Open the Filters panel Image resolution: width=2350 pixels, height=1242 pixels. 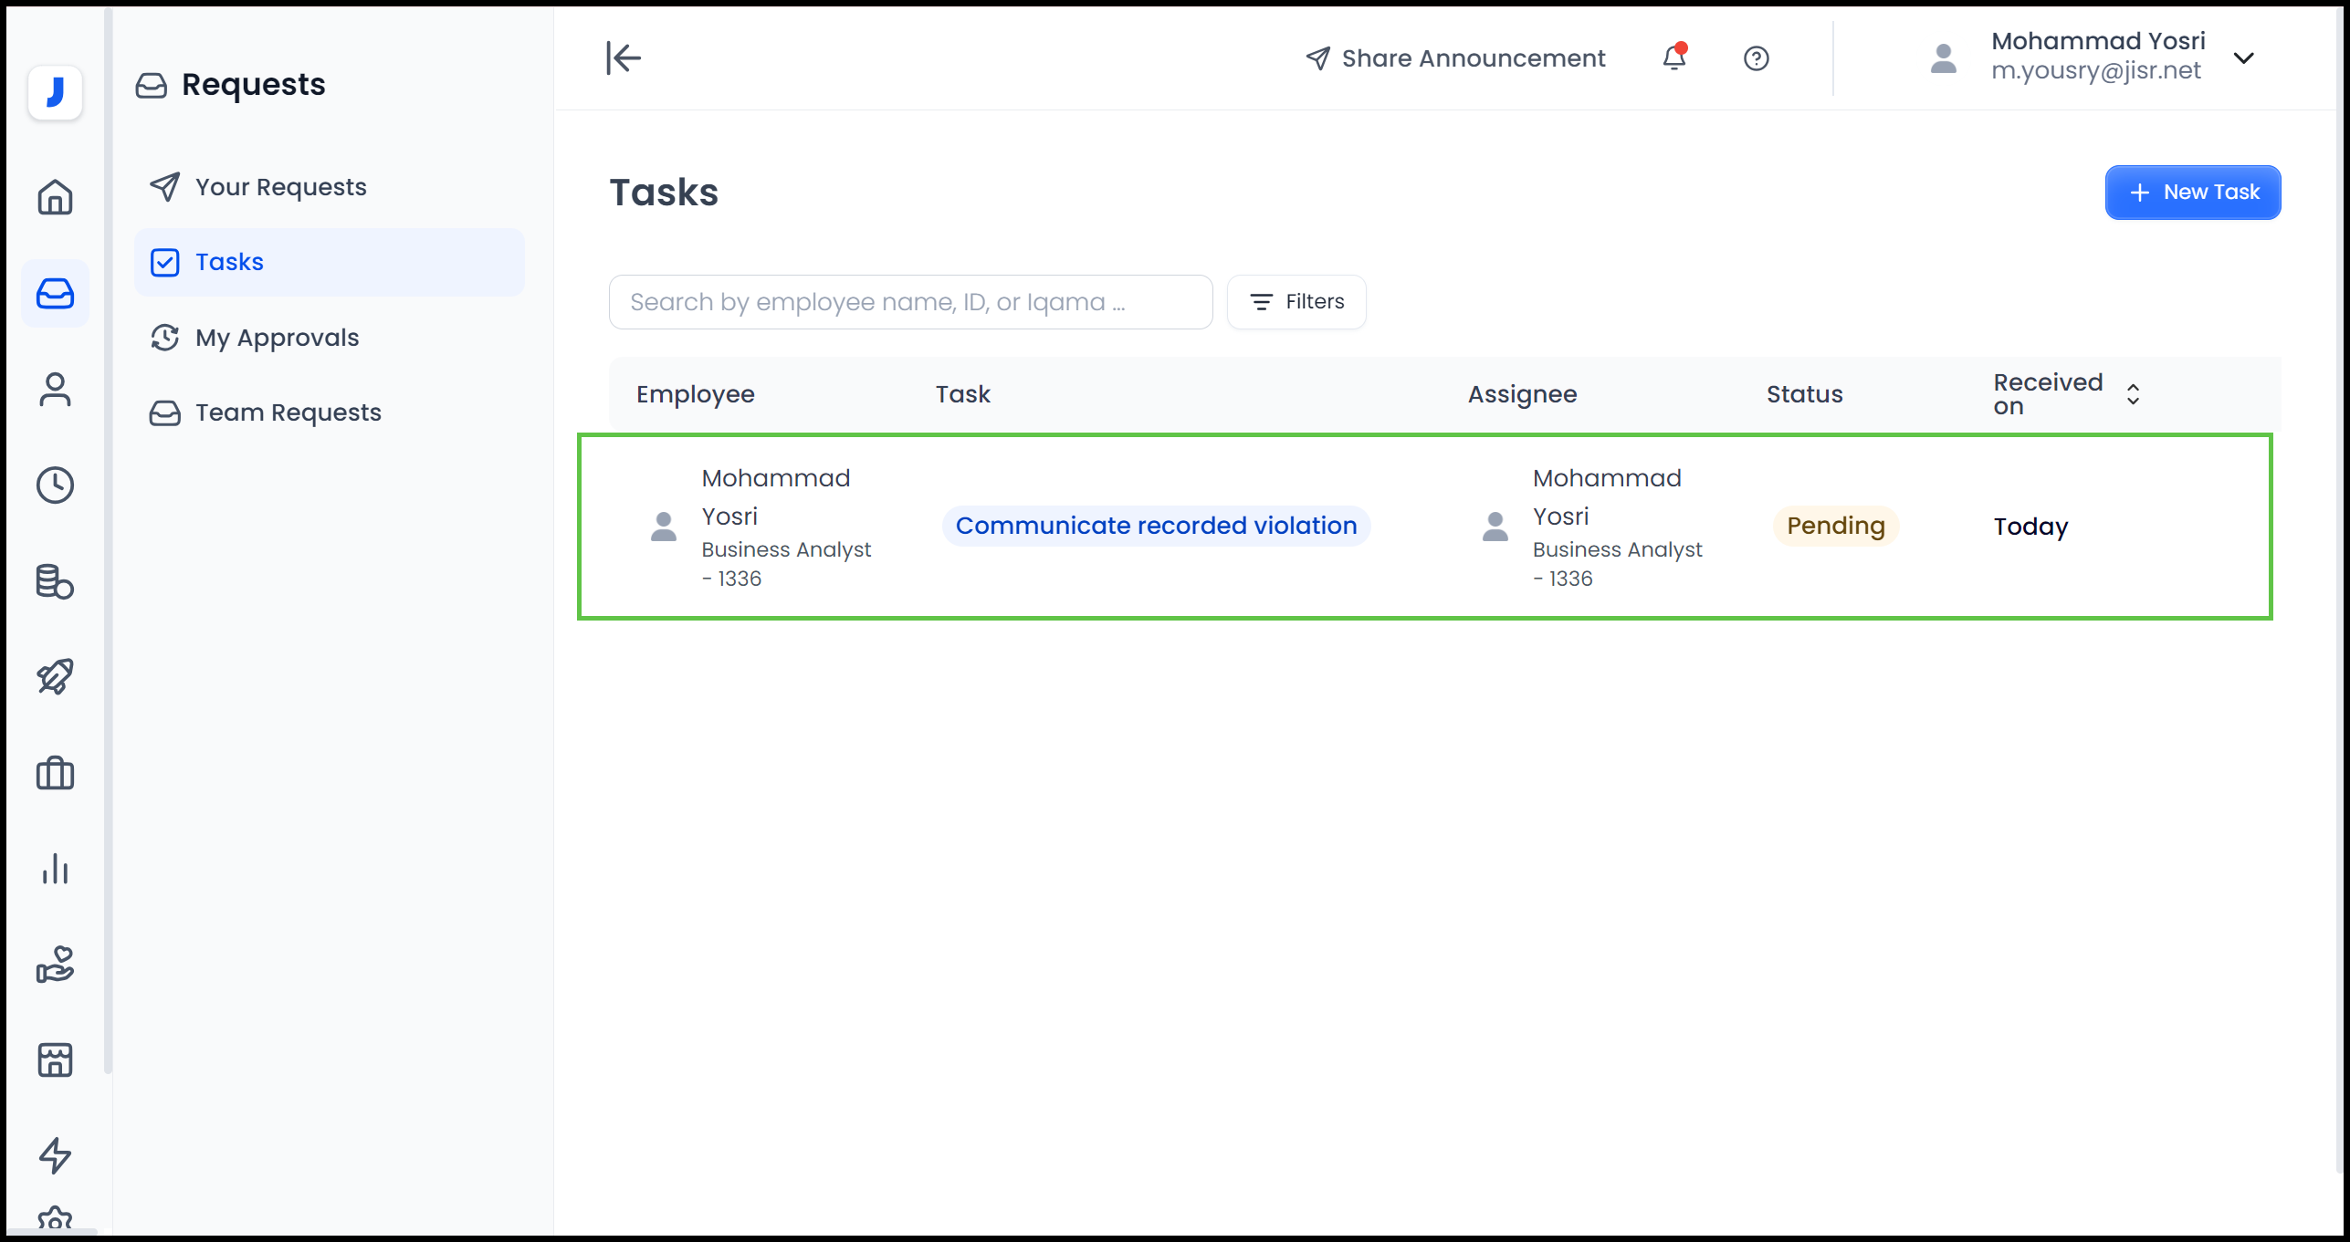1296,302
